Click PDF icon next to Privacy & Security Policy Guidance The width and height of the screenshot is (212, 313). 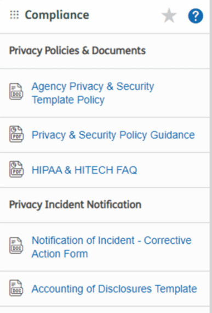click(x=16, y=134)
